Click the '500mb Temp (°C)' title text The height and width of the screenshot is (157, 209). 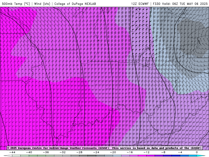pyautogui.click(x=16, y=4)
